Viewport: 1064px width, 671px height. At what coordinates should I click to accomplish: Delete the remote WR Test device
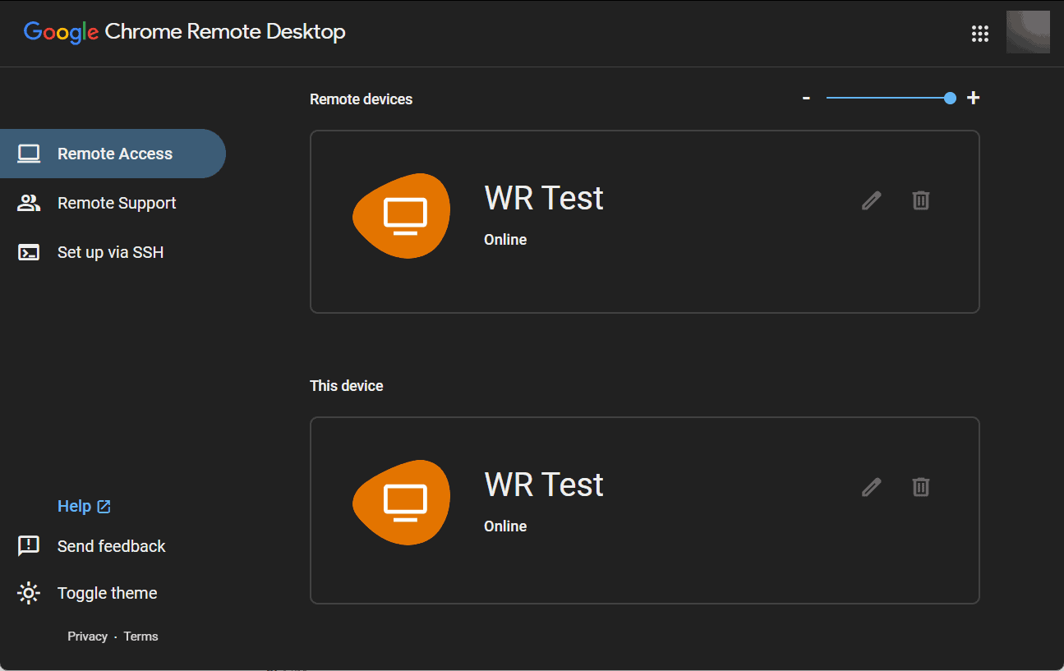921,200
